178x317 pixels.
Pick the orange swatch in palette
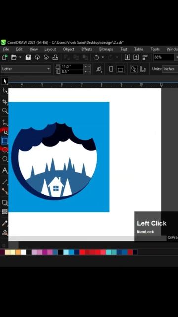click(18, 252)
